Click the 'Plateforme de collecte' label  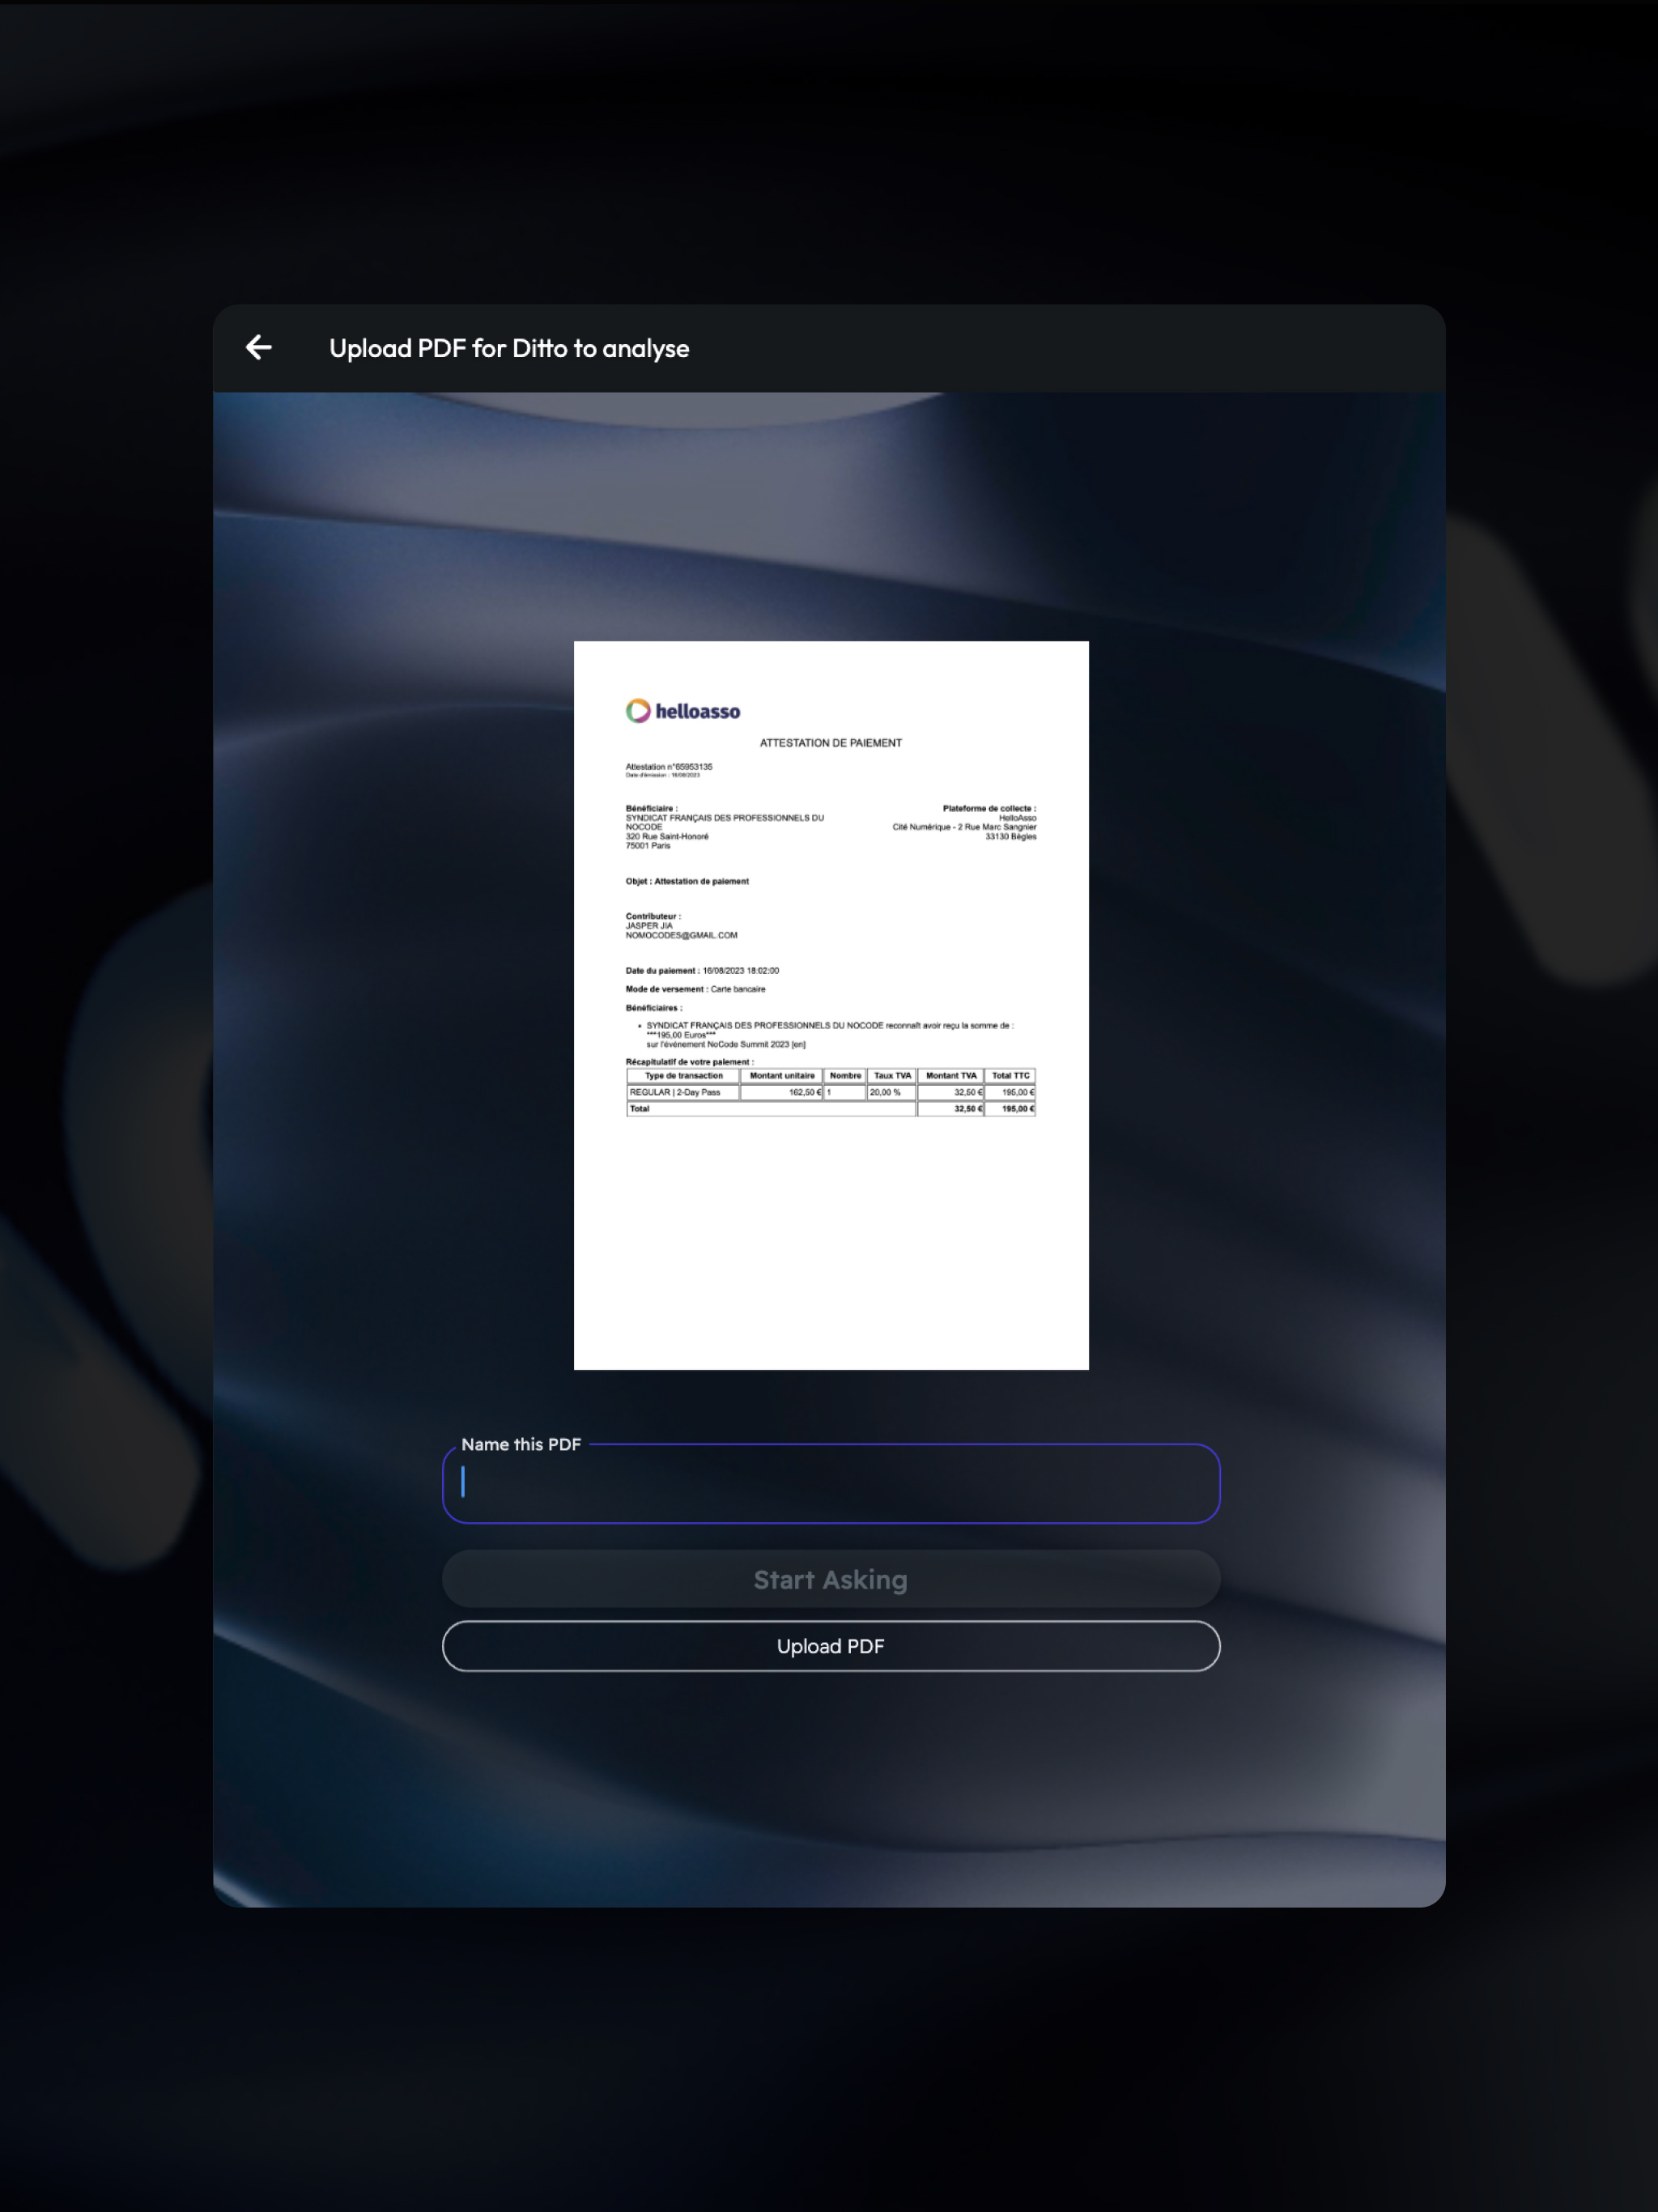988,808
